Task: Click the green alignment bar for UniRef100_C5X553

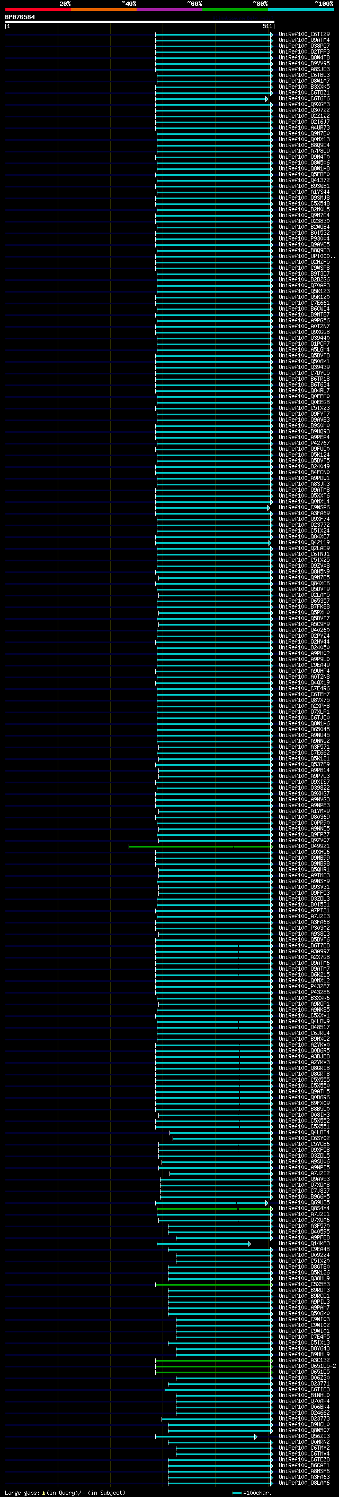Action: point(214,1284)
